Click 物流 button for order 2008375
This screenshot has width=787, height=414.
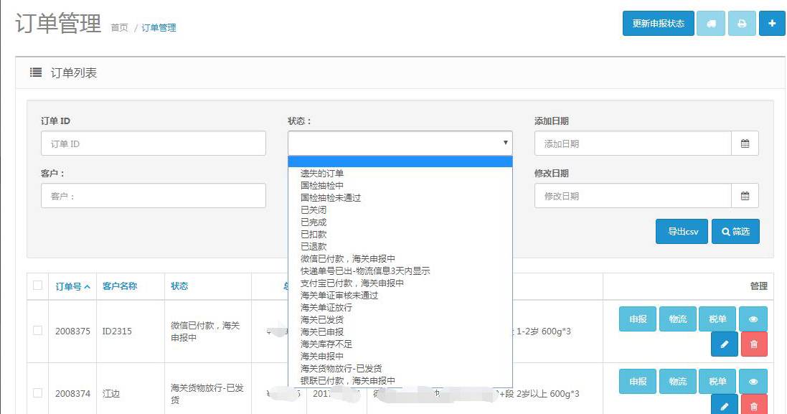click(677, 319)
